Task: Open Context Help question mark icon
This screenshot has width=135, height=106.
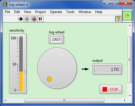Action: pos(118,19)
